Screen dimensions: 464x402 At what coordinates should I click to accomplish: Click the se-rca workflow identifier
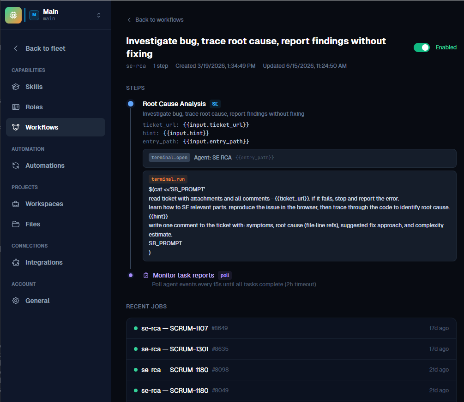coord(136,66)
